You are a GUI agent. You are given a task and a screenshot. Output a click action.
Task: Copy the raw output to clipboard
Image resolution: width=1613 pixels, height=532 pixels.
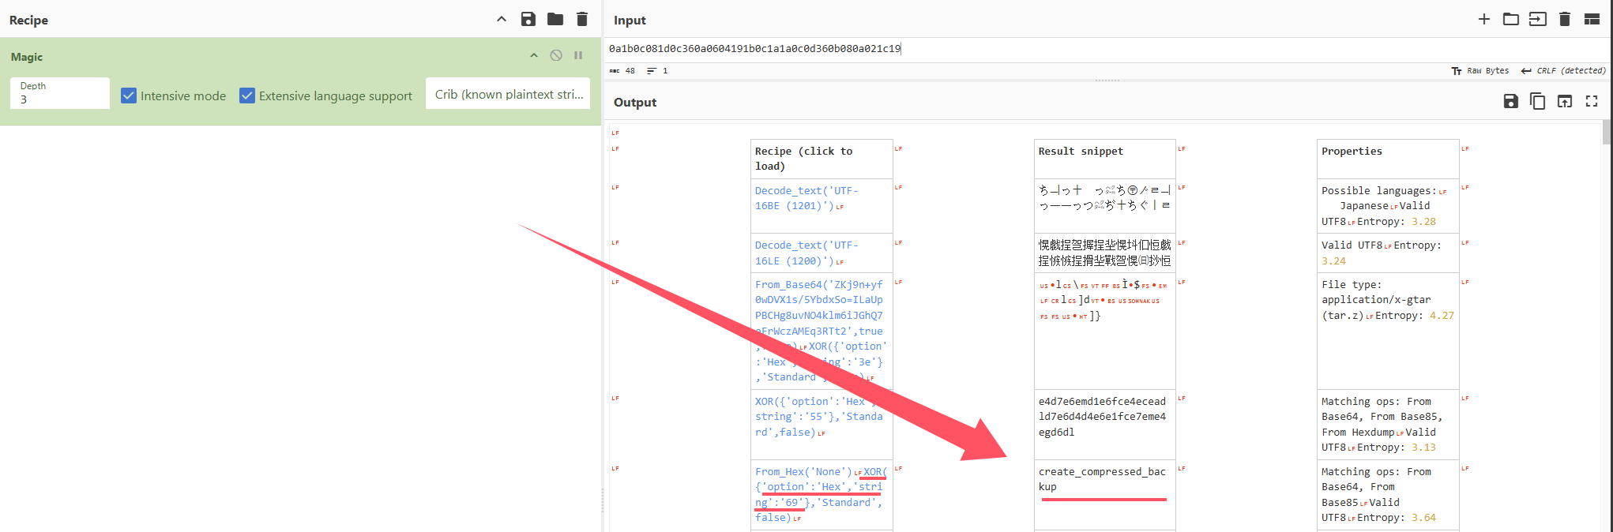pos(1538,101)
